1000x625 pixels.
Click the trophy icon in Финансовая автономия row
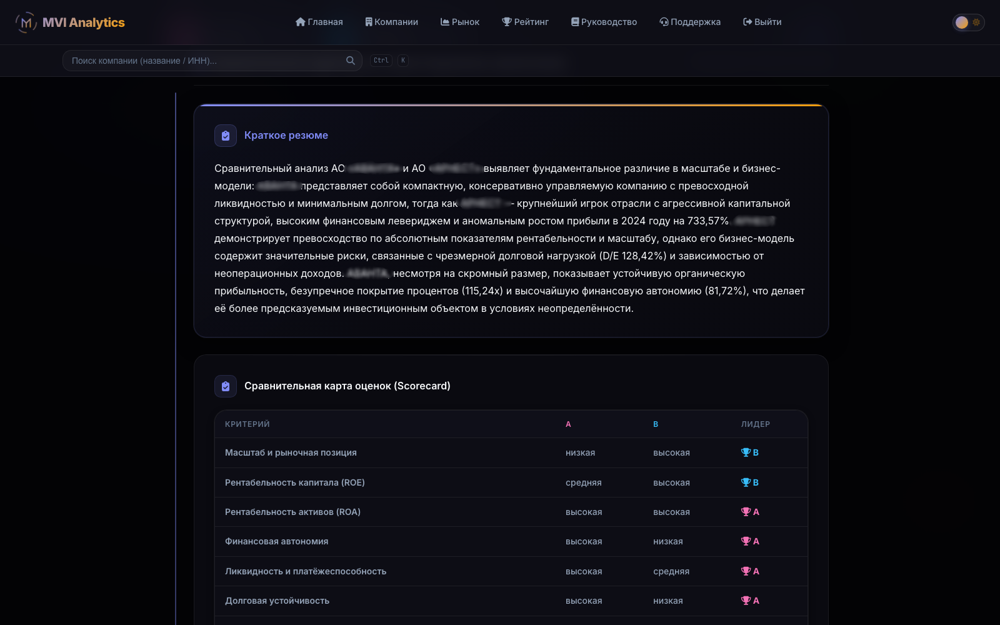[746, 541]
